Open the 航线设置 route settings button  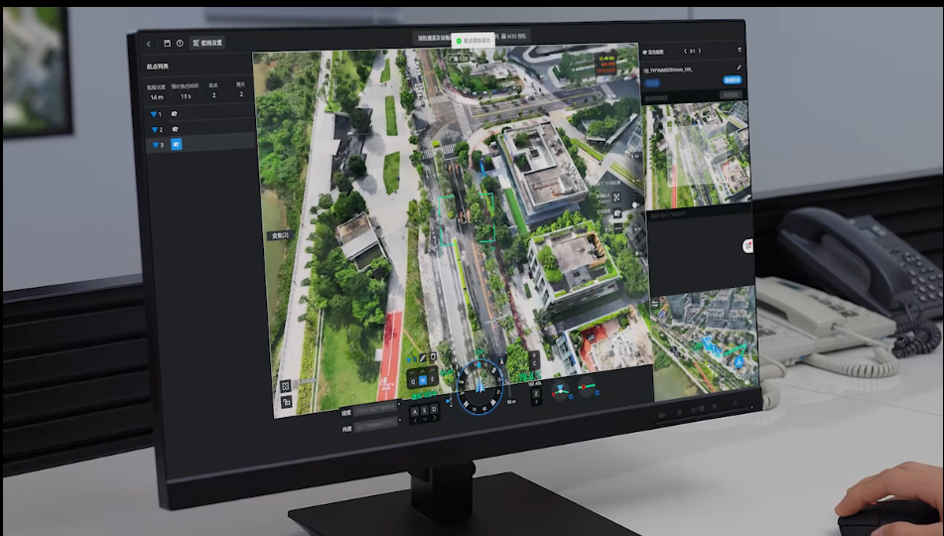pyautogui.click(x=208, y=44)
